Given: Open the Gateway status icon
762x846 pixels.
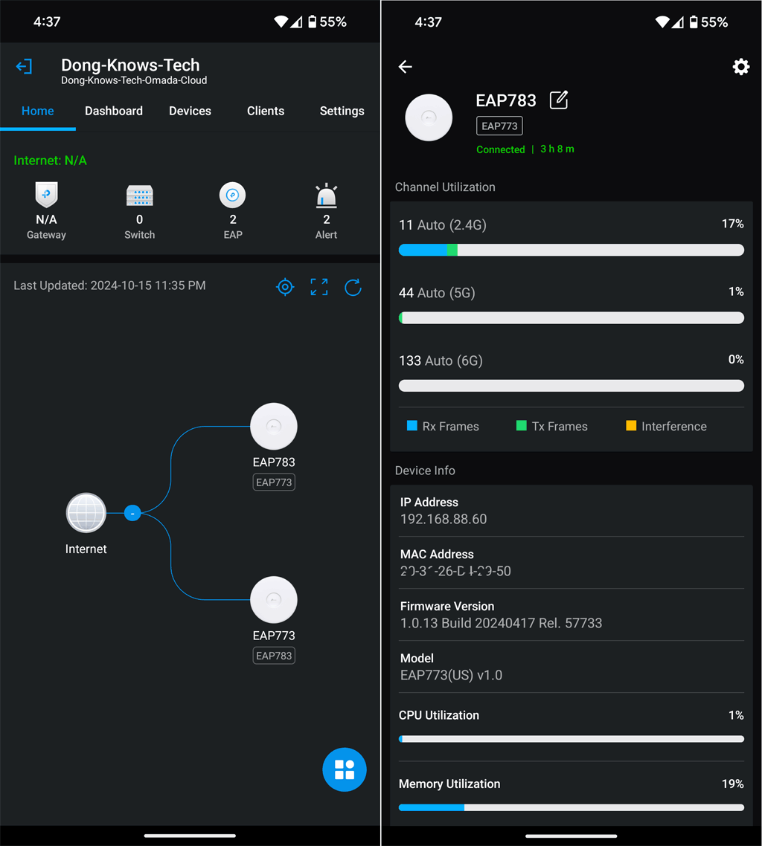Looking at the screenshot, I should [46, 196].
